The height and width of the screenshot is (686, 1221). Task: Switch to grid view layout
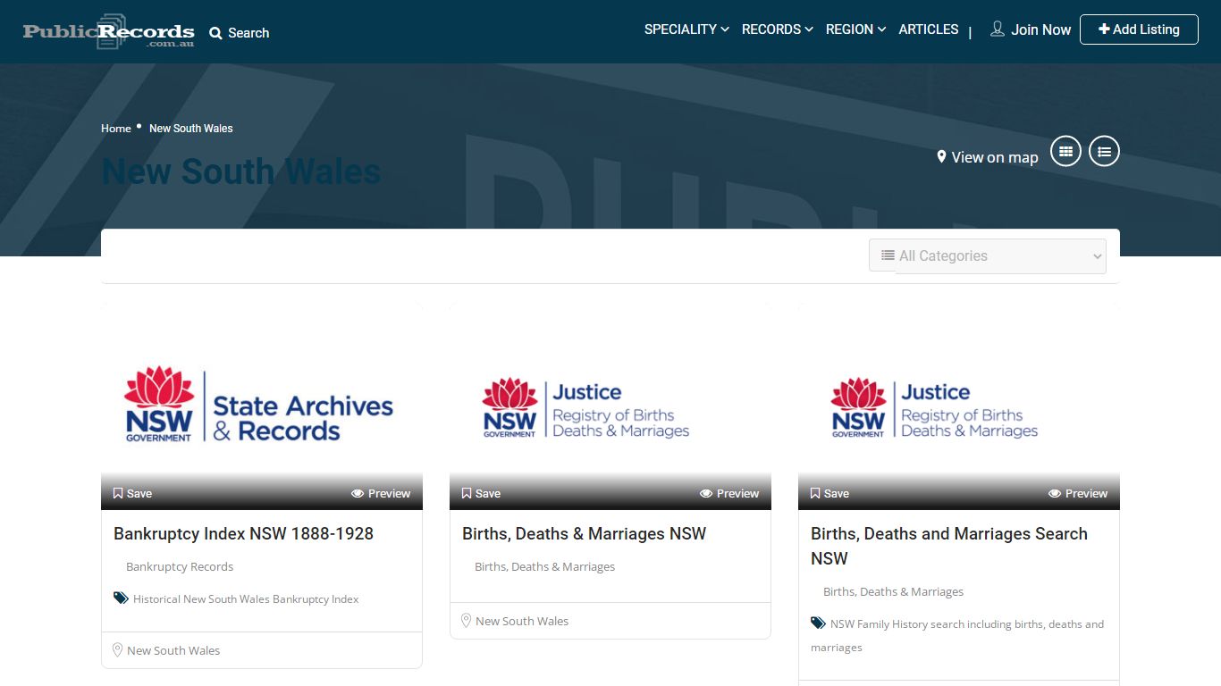click(x=1065, y=152)
